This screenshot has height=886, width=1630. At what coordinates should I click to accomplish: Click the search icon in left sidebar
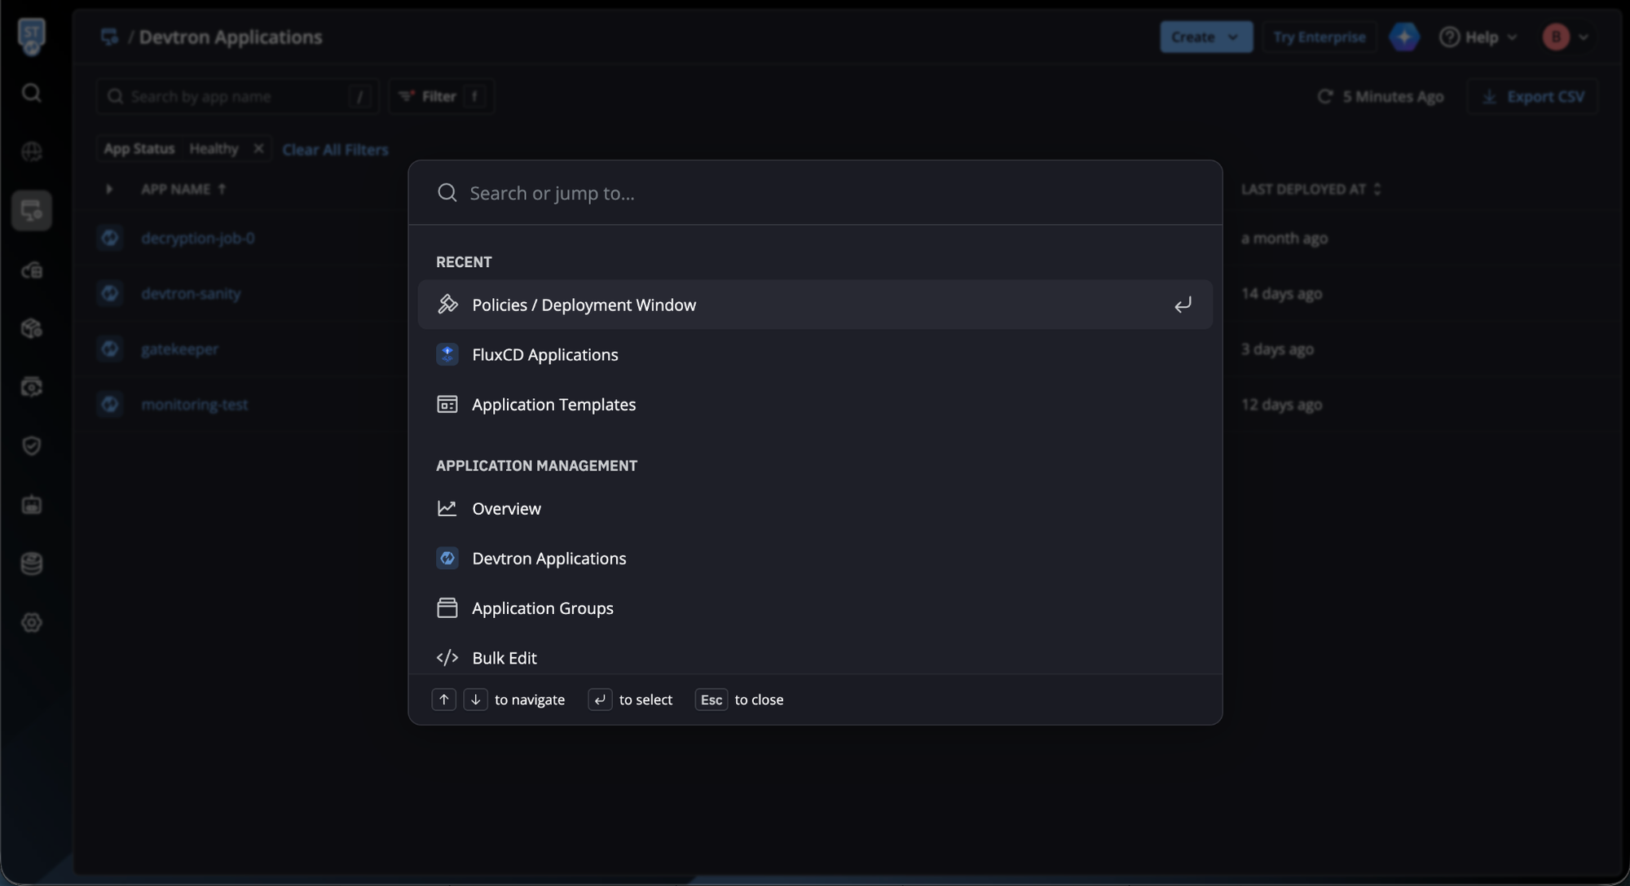(31, 93)
